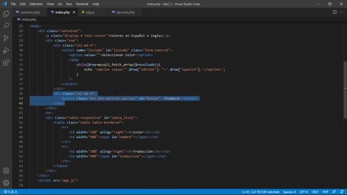This screenshot has width=347, height=195.
Task: Open the View menu
Action: (x=50, y=4)
